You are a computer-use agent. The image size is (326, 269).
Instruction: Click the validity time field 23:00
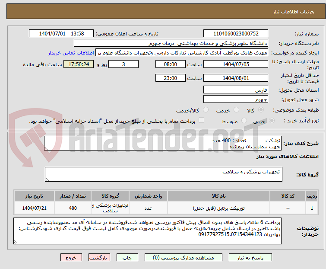[x=171, y=78]
